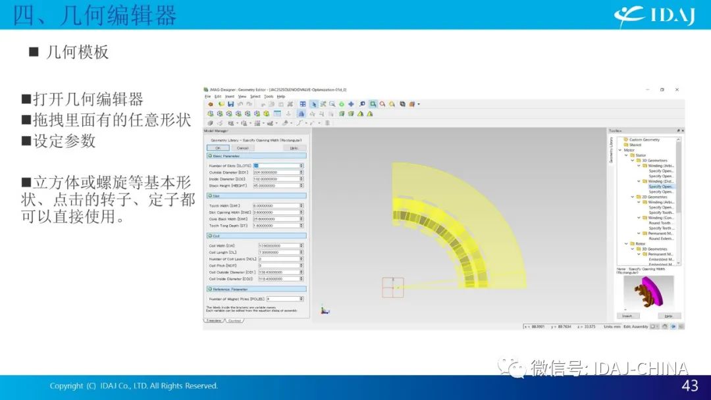Collapse the 2D Geometries folder under Stator
711x400 pixels.
click(x=633, y=197)
